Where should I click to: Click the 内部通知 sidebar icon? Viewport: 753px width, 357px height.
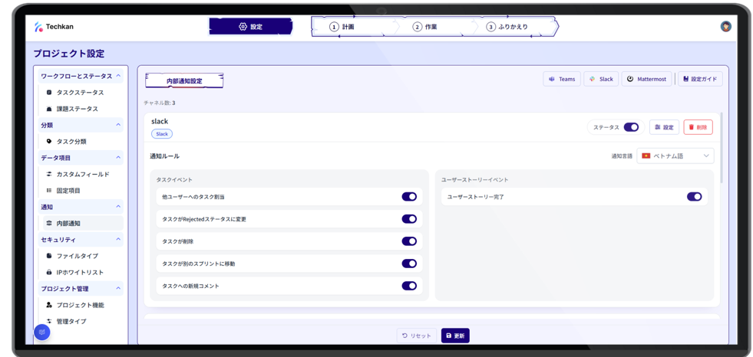[49, 223]
